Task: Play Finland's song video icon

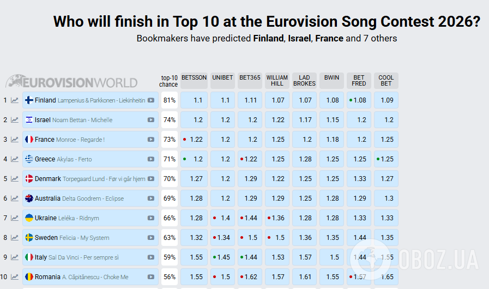Action: [151, 100]
